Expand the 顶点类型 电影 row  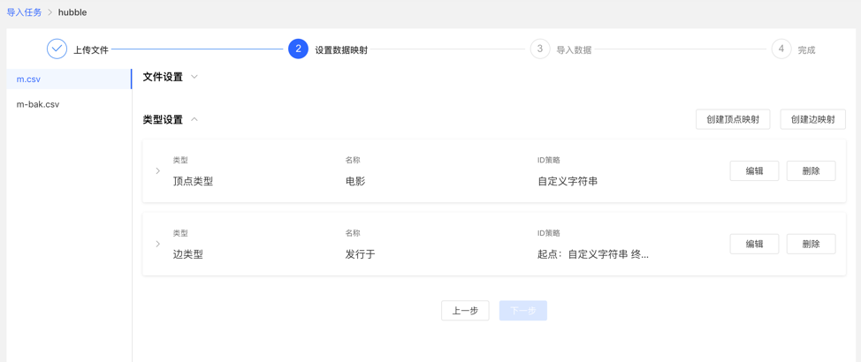[158, 171]
